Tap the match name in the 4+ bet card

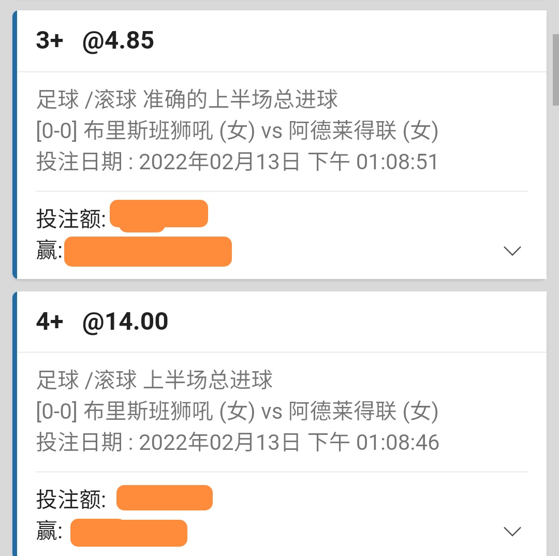pos(238,412)
